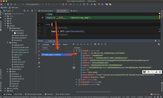This screenshot has width=163, height=98.
Task: Expand the $_SERVER array
Action: click(77, 84)
